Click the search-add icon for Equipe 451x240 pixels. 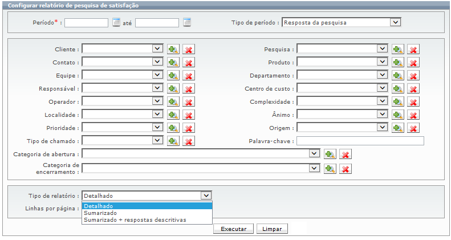click(x=173, y=76)
